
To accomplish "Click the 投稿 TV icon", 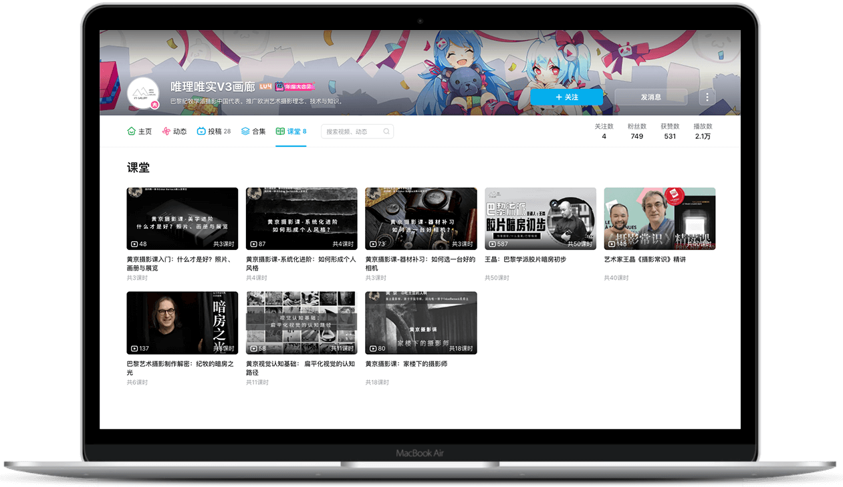I will point(201,132).
